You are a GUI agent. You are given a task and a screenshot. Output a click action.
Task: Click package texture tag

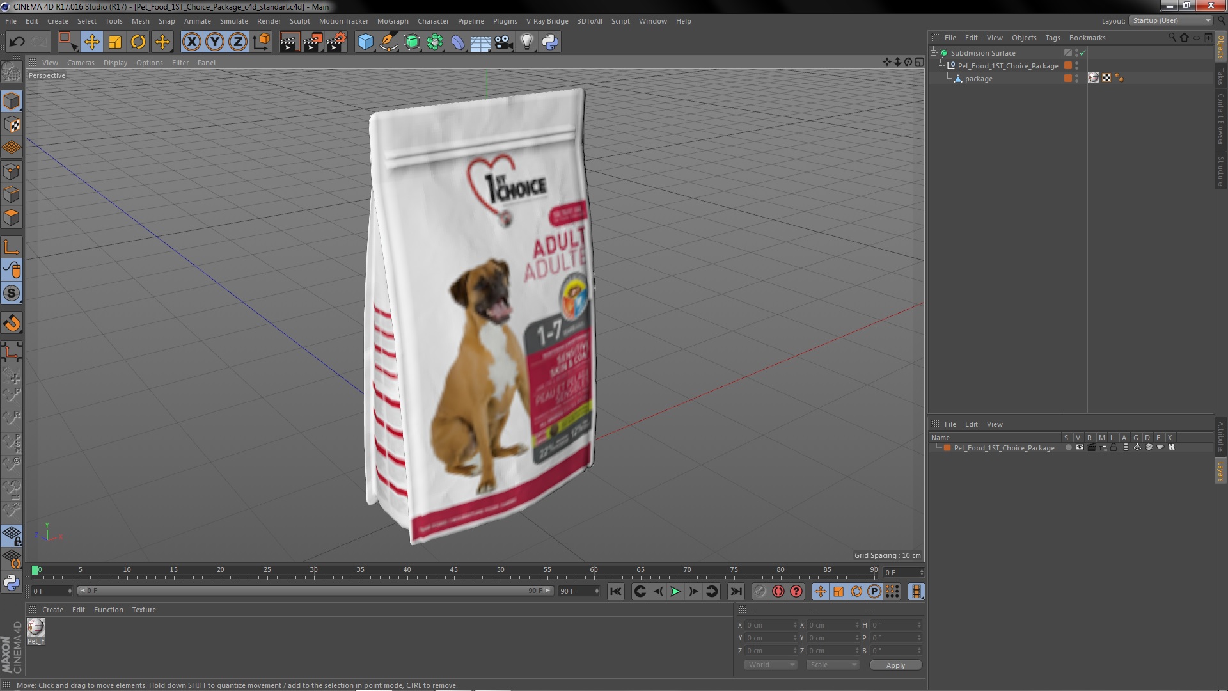(1094, 78)
